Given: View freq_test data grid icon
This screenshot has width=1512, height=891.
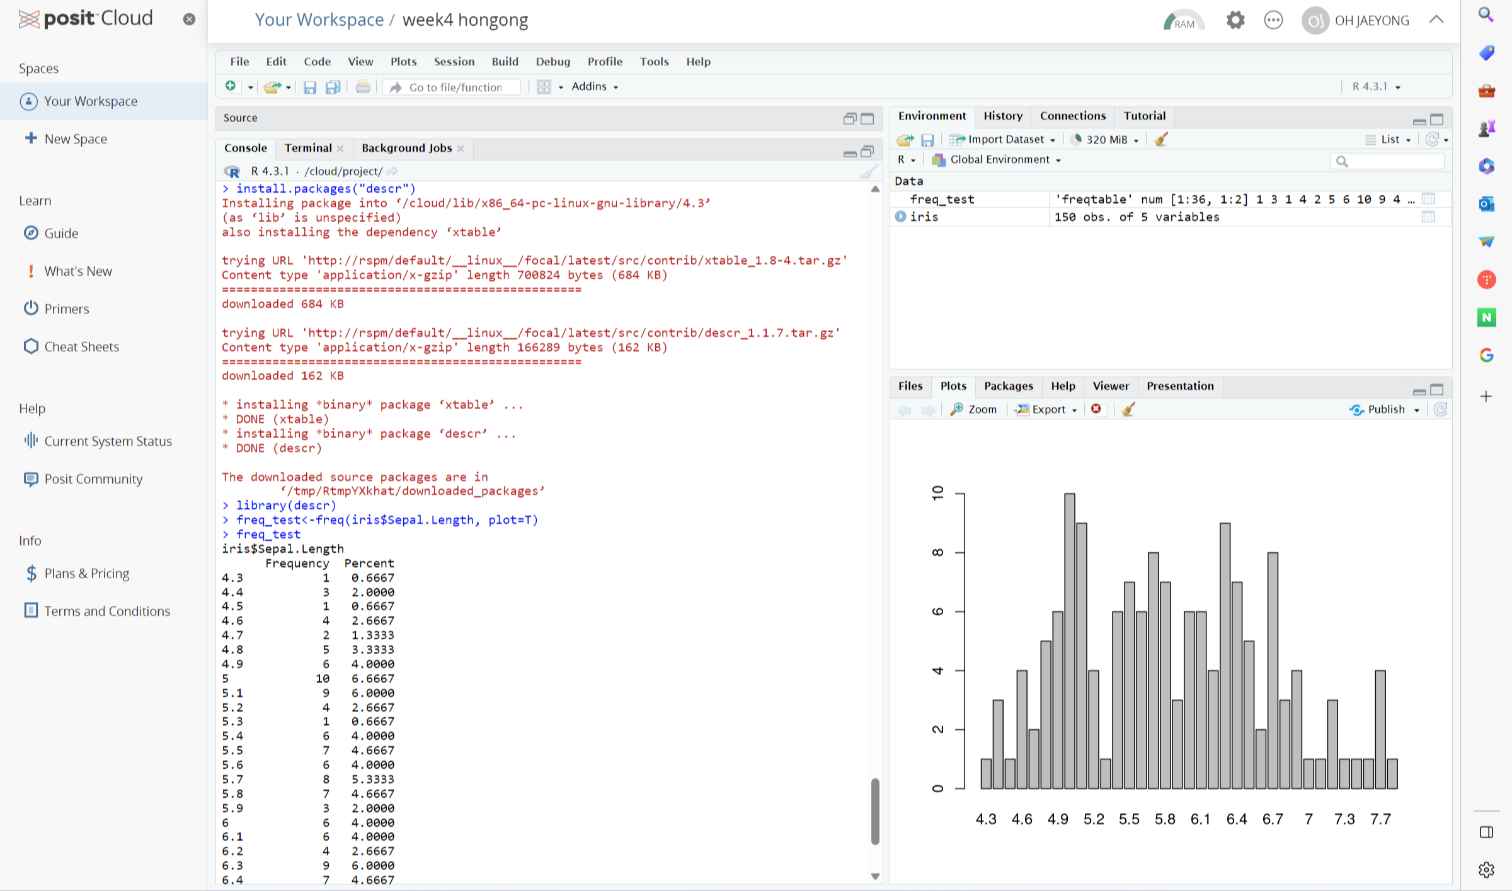Looking at the screenshot, I should point(1428,199).
